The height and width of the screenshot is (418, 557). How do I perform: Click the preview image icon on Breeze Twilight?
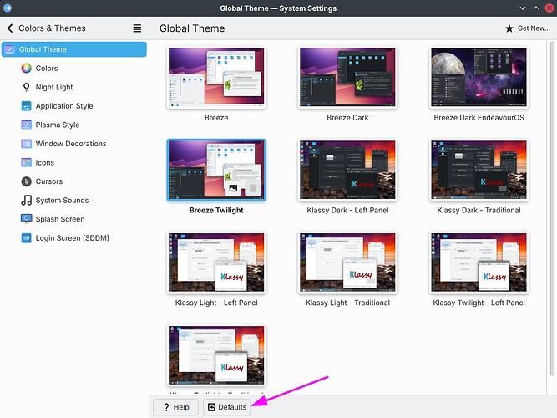coord(233,188)
